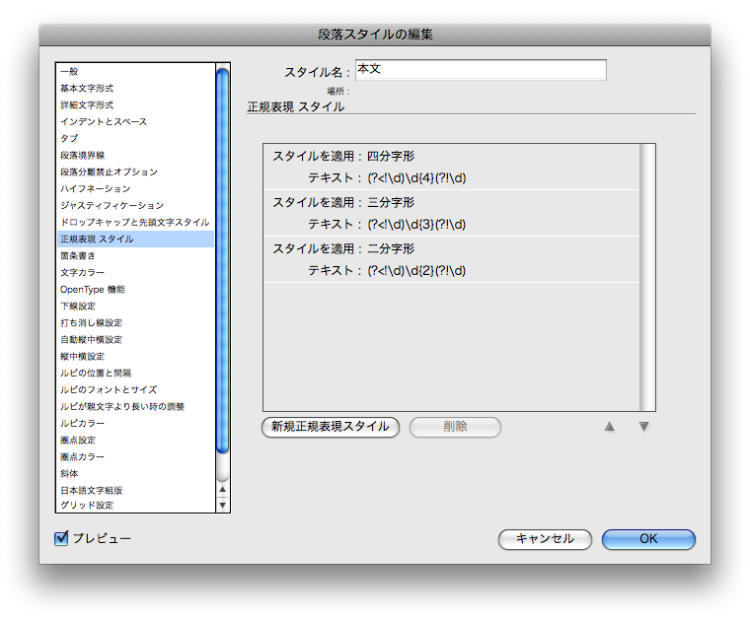Move GREP style up with triangle
Image resolution: width=750 pixels, height=618 pixels.
(610, 427)
